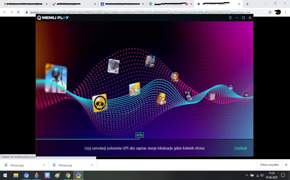Bookmark this page with the star icon
This screenshot has width=290, height=180.
[x=270, y=12]
